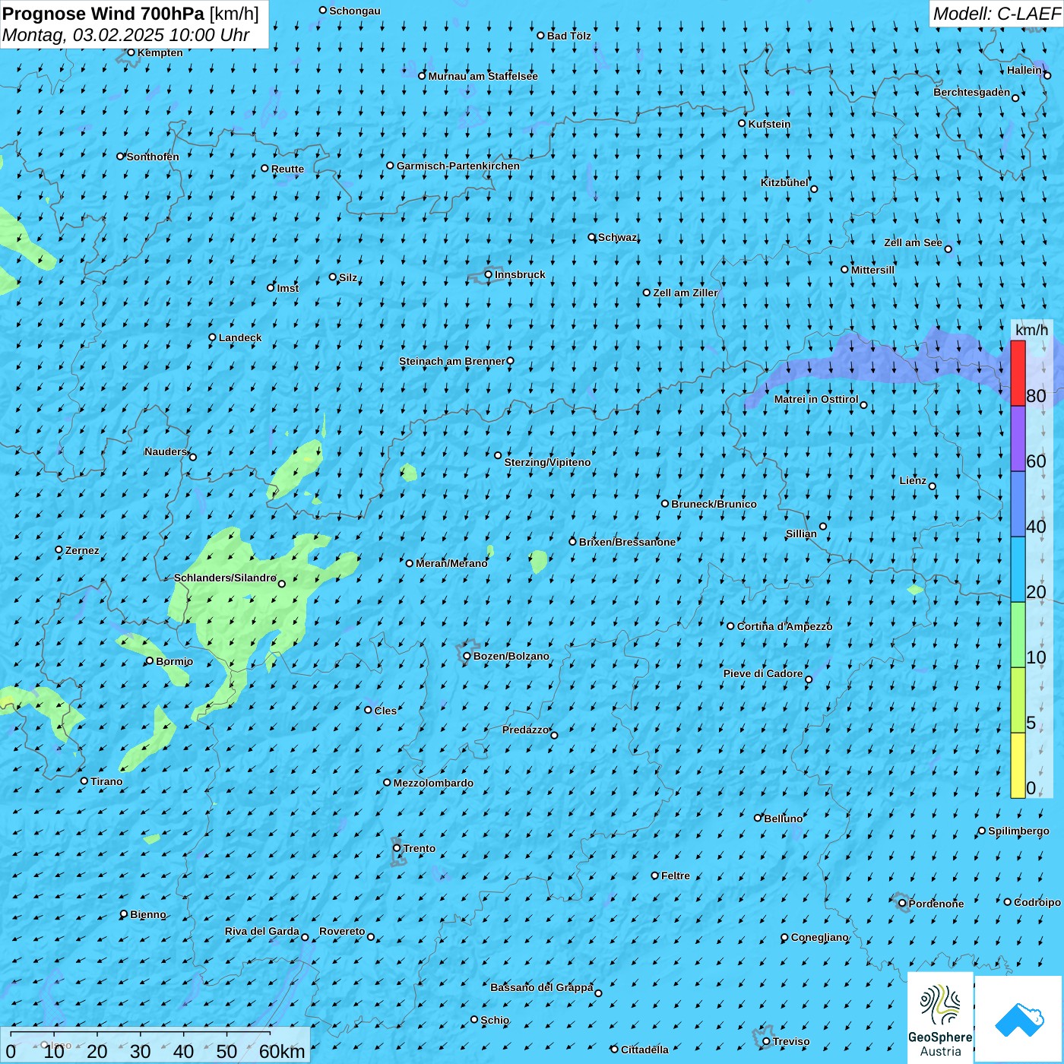Click the Tirano city marker

84,781
